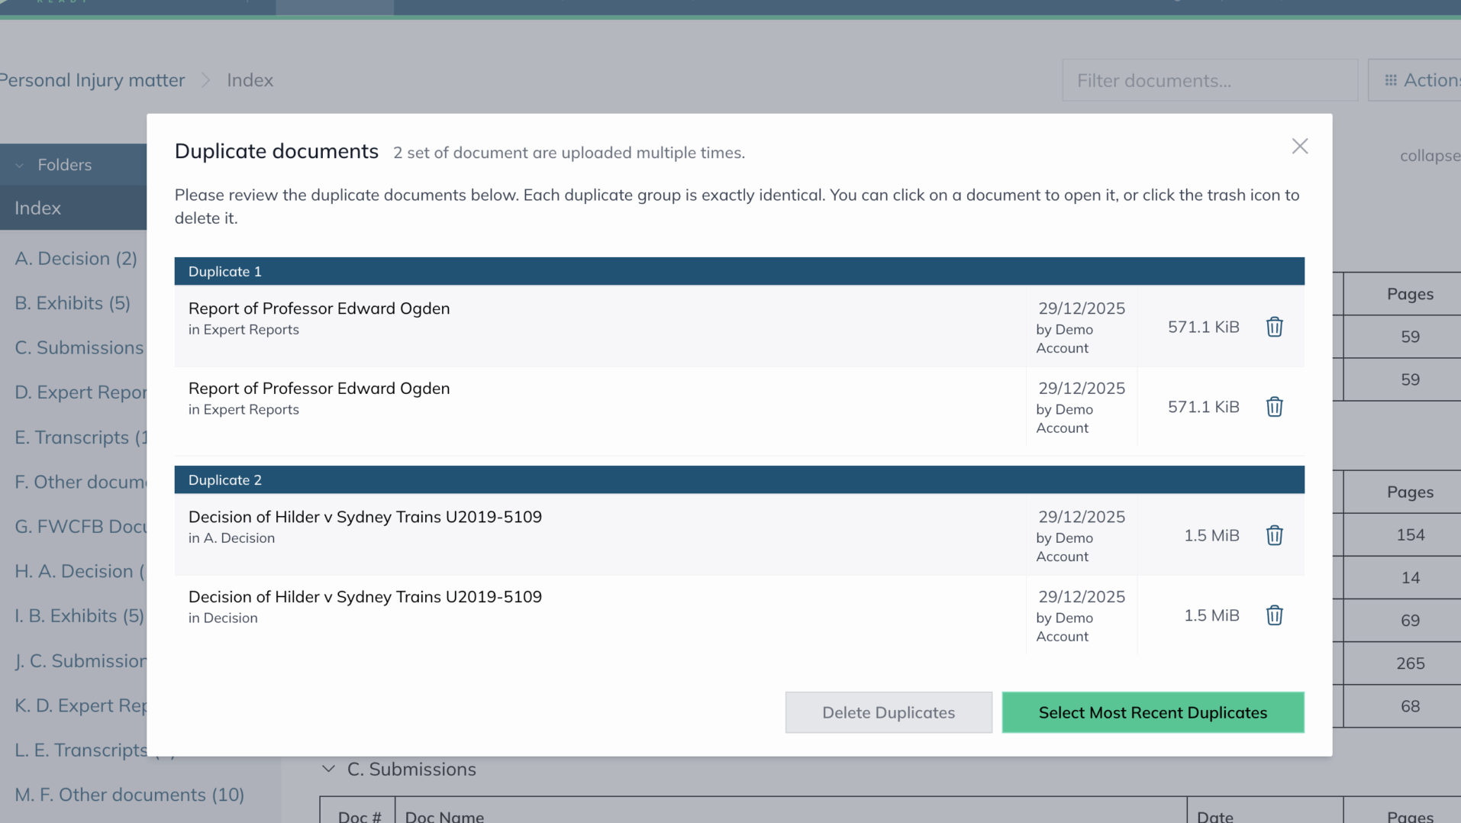Remove Hilder decision located in Decision folder
Screen dimensions: 1461x823
click(1274, 615)
